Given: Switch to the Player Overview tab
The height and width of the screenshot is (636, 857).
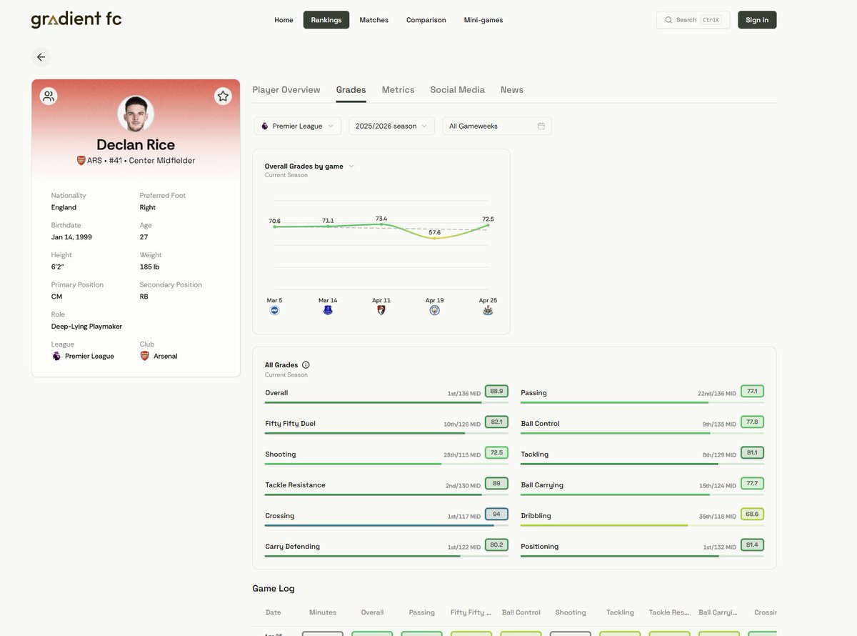Looking at the screenshot, I should click(x=286, y=90).
